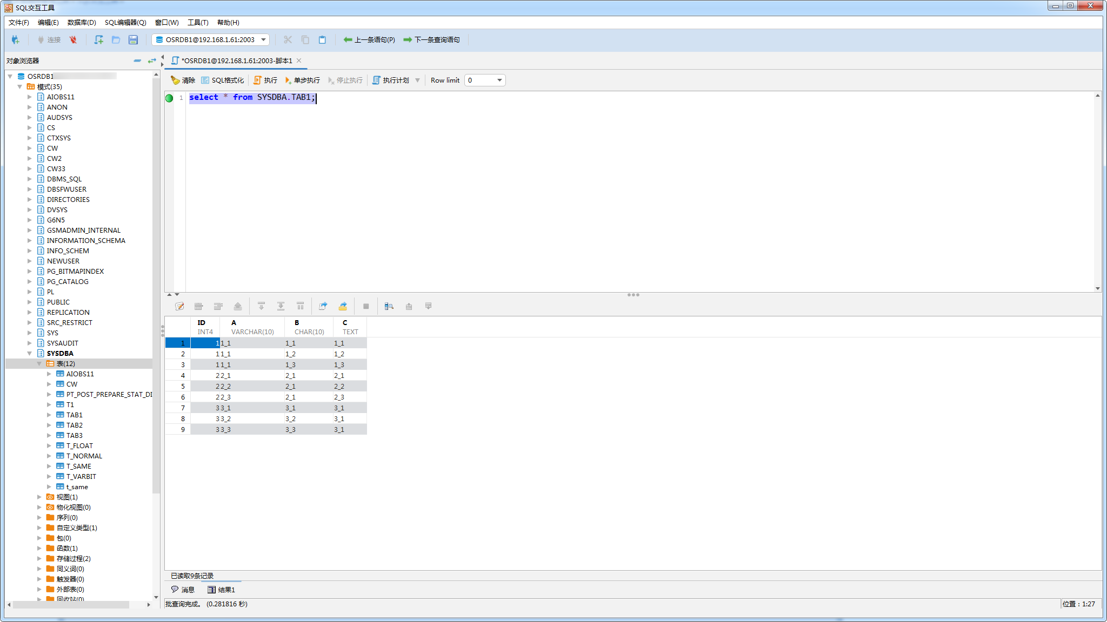Screen dimensions: 1107x622
Task: Click the object browser horizontal scrollbar
Action: (70, 605)
